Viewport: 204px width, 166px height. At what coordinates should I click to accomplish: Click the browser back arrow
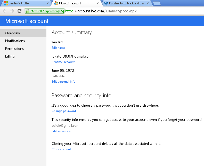[x=5, y=11]
